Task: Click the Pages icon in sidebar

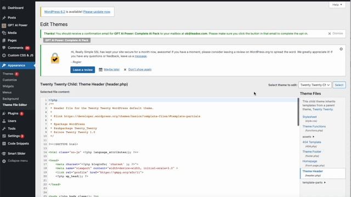Action: [x=4, y=40]
